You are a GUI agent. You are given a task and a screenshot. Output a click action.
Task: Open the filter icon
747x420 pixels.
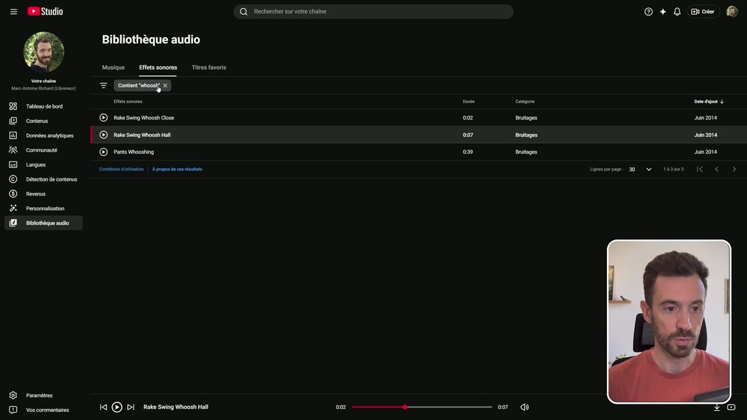pos(103,85)
